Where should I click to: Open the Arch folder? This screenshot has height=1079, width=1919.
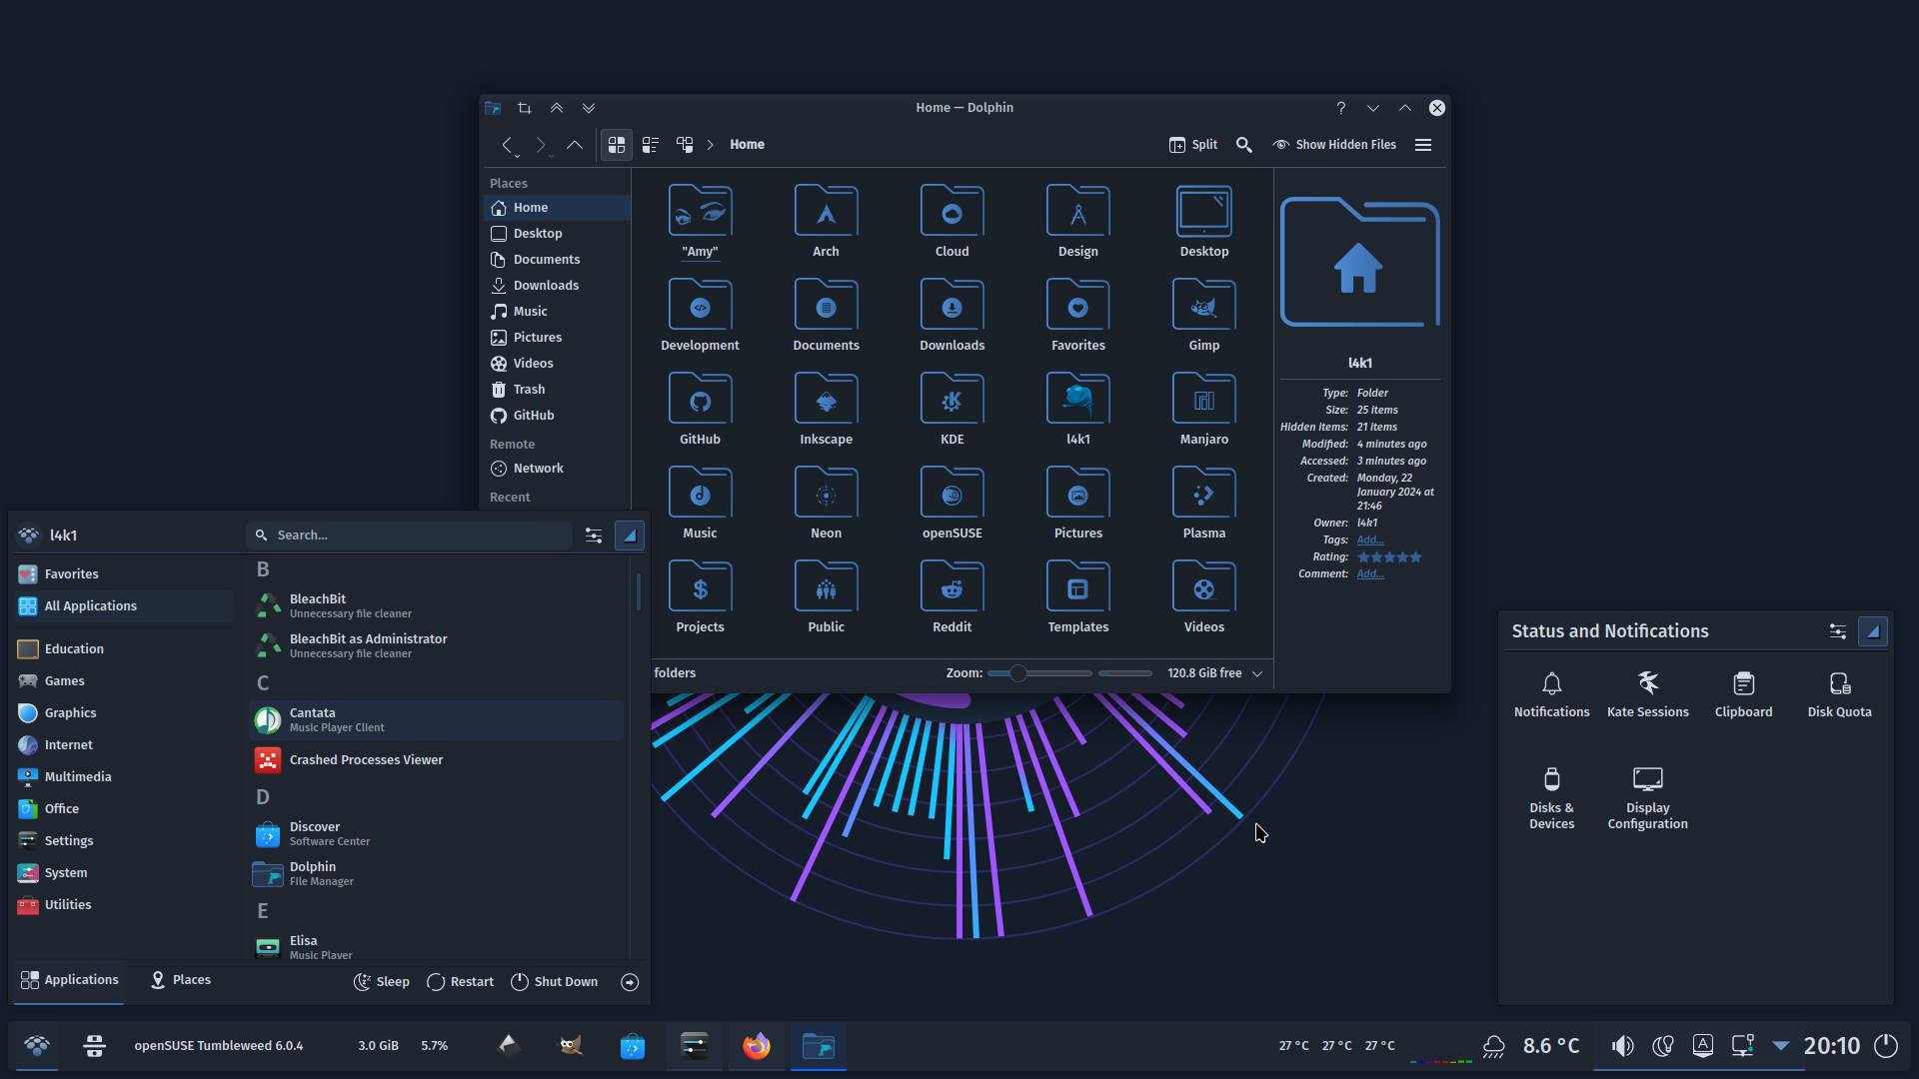826,221
